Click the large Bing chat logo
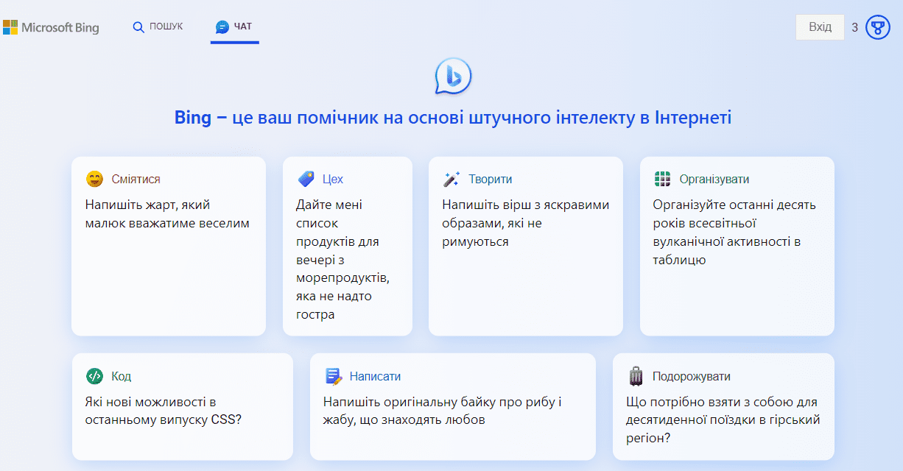 point(452,77)
